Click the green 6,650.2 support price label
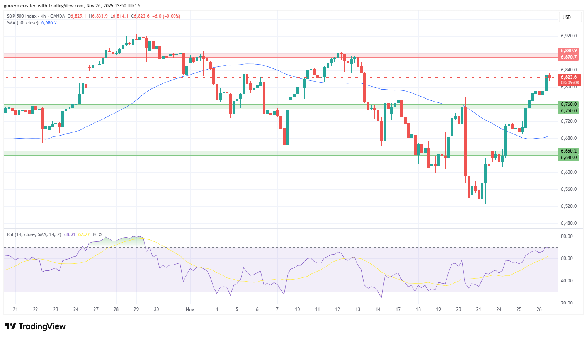This screenshot has height=338, width=587. [x=569, y=151]
